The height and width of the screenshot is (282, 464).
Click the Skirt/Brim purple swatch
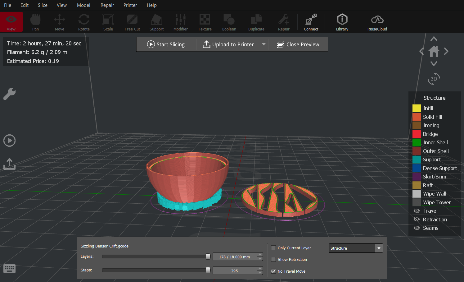[x=417, y=177]
